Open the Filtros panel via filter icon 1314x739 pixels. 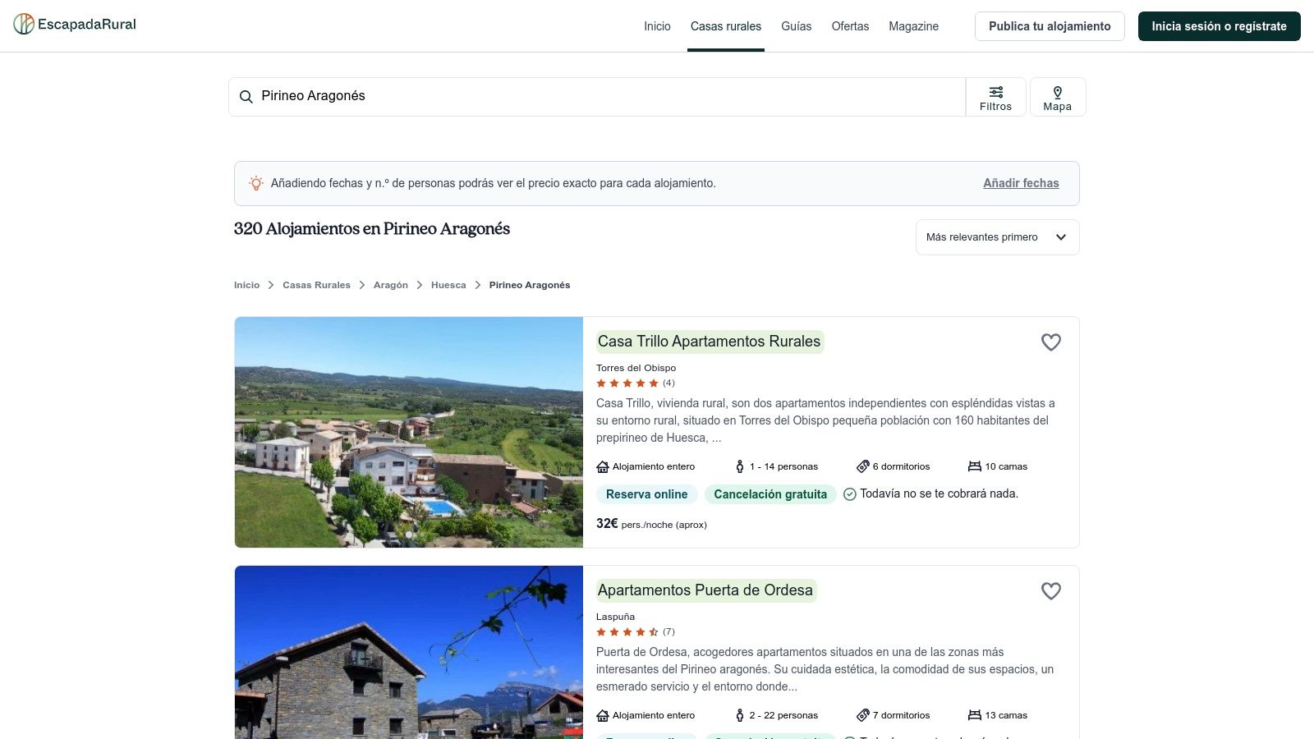coord(996,96)
